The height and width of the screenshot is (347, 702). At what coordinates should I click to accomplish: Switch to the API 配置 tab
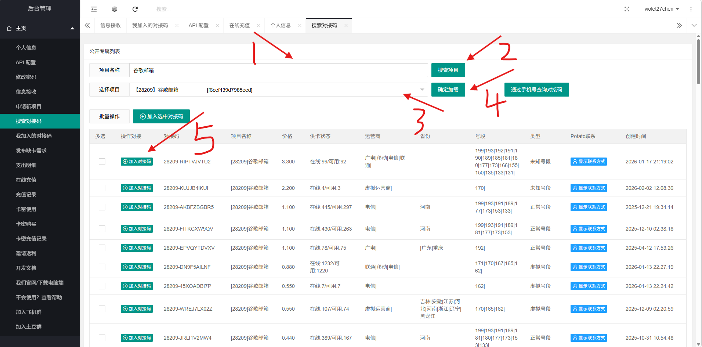click(198, 26)
